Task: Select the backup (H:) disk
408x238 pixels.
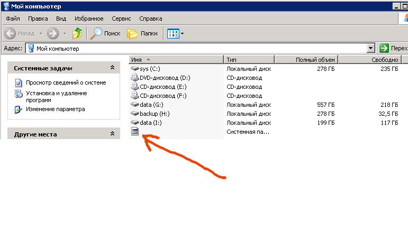Action: click(x=155, y=114)
